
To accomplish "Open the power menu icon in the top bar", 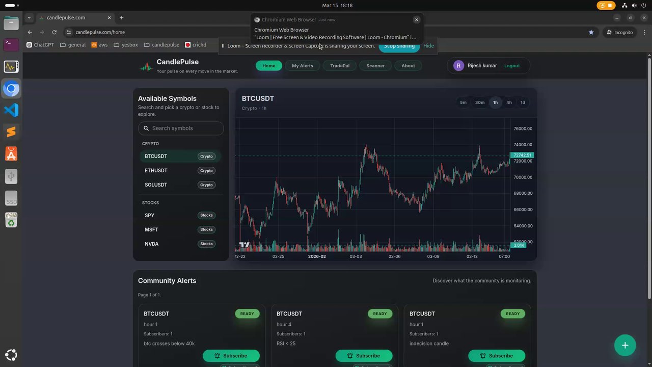I will (644, 6).
